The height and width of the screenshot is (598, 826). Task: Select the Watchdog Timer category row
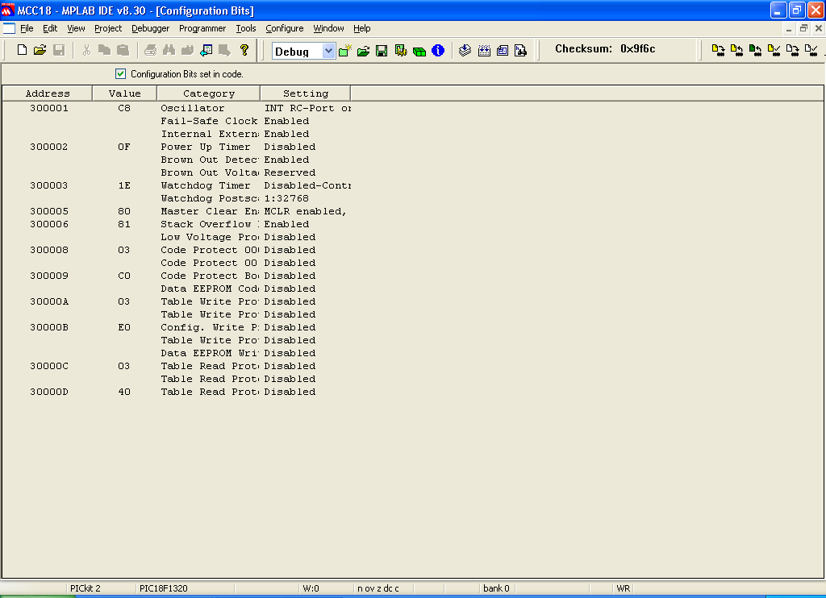tap(206, 185)
